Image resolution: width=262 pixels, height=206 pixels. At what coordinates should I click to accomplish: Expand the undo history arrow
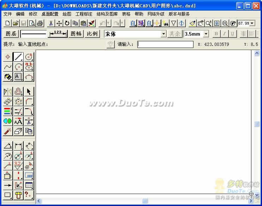coord(109,23)
